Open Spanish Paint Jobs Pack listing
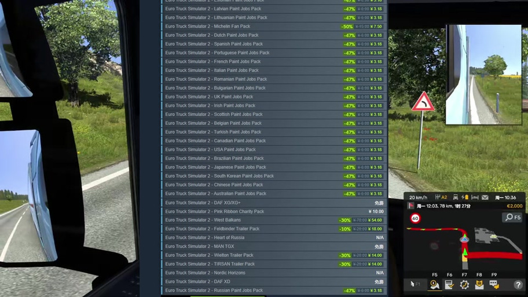The image size is (528, 297). pyautogui.click(x=274, y=44)
